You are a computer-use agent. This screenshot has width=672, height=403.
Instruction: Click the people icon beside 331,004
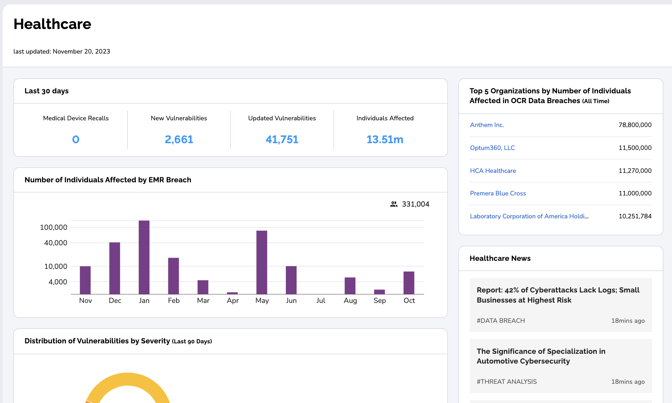point(394,204)
